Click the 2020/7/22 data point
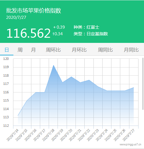This screenshot has width=144, height=149. (89, 80)
